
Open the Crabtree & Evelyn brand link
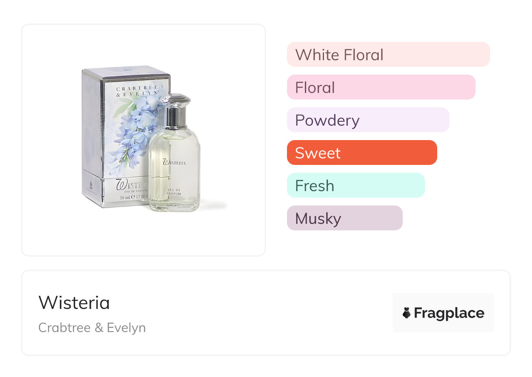coord(92,328)
